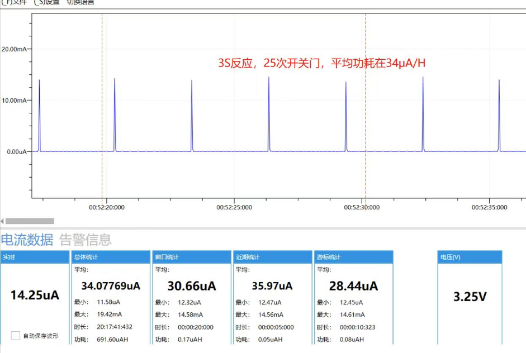
Task: Click the 窗口统计 panel header
Action: click(192, 257)
